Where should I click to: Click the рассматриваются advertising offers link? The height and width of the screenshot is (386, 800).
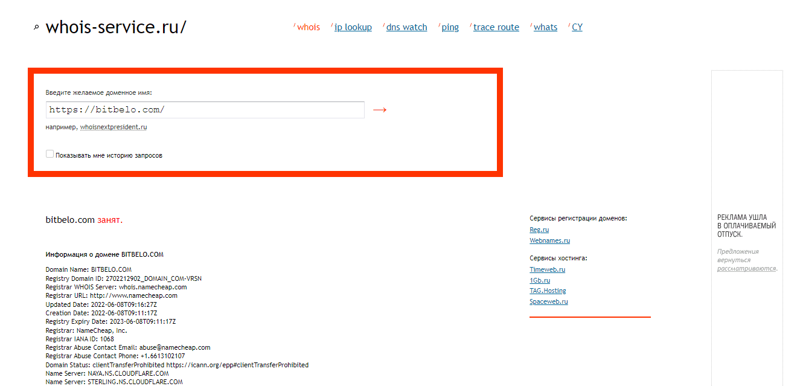tap(746, 269)
